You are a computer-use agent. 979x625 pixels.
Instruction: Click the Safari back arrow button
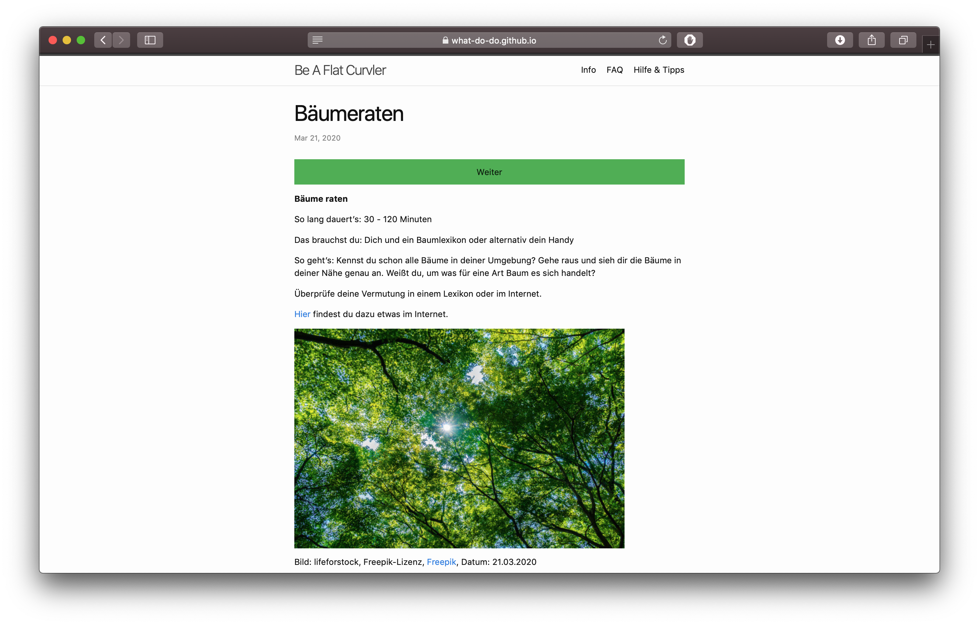point(103,40)
